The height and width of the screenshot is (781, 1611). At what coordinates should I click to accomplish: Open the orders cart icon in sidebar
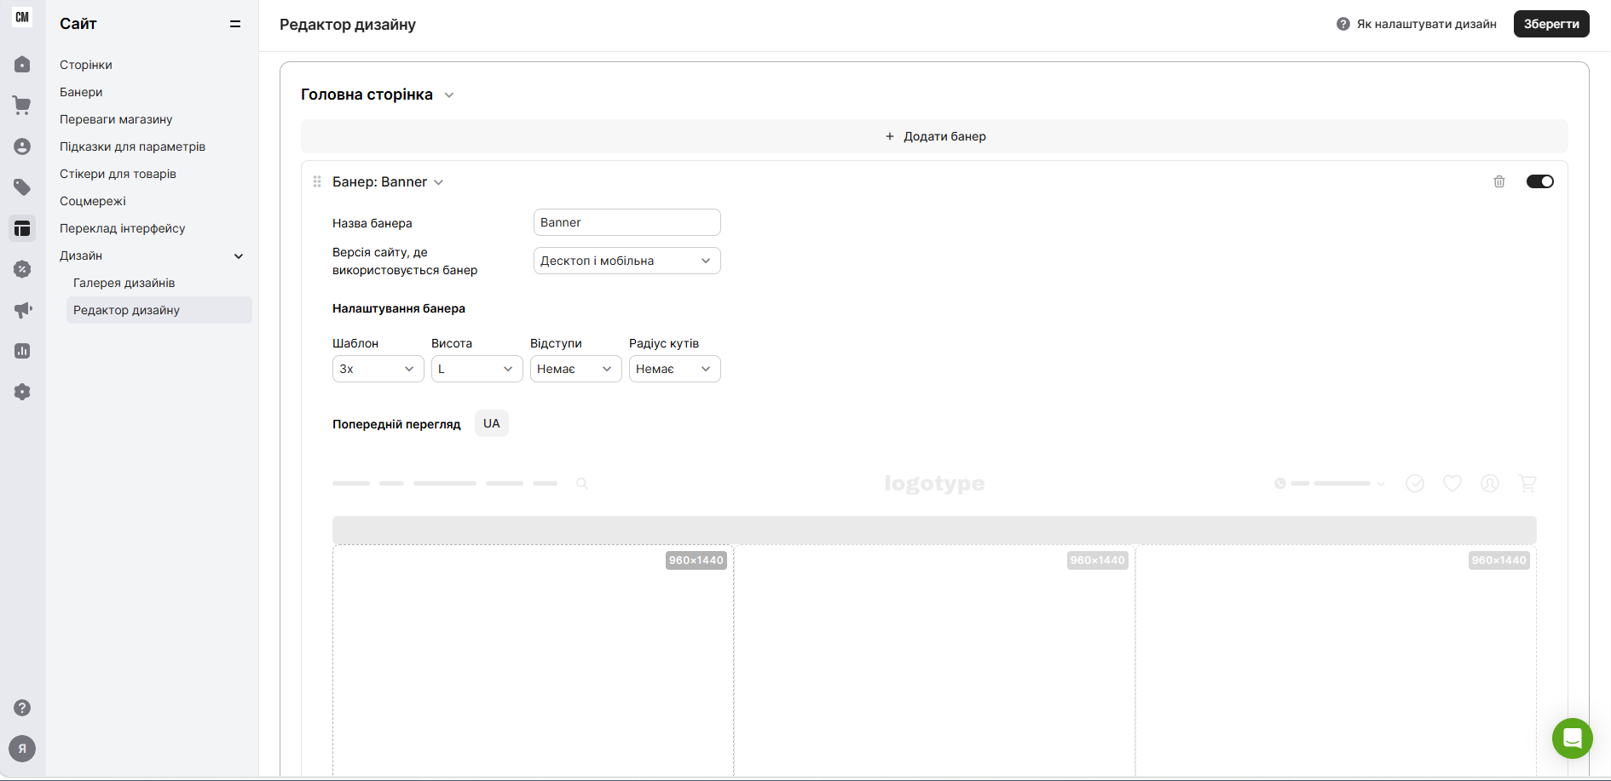[22, 106]
